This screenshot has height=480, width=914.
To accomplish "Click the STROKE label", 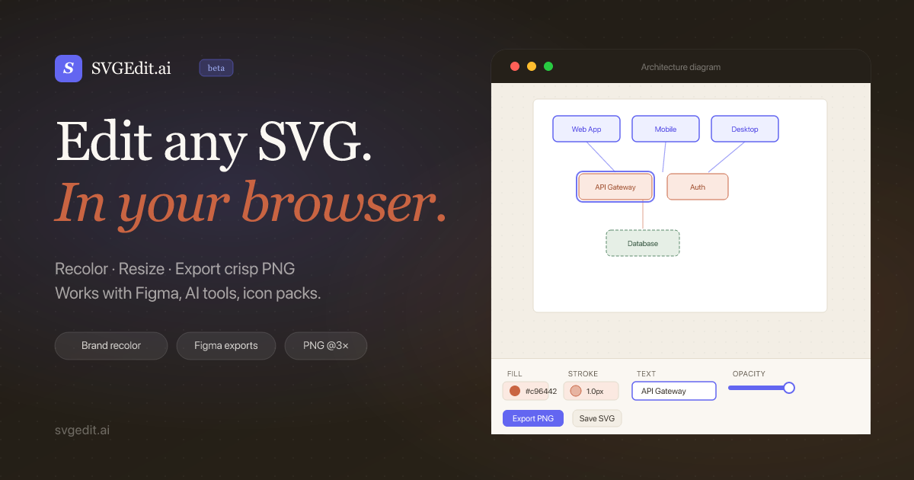I will click(x=583, y=374).
